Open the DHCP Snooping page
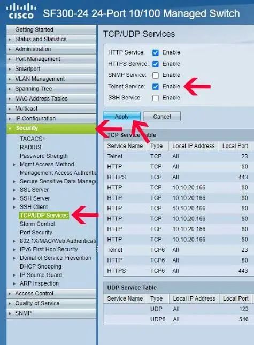The image size is (254, 345). 41,266
